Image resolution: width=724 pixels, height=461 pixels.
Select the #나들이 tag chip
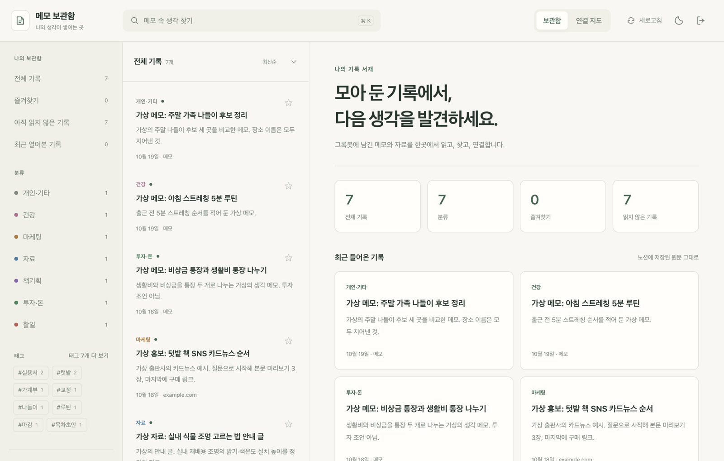(31, 408)
